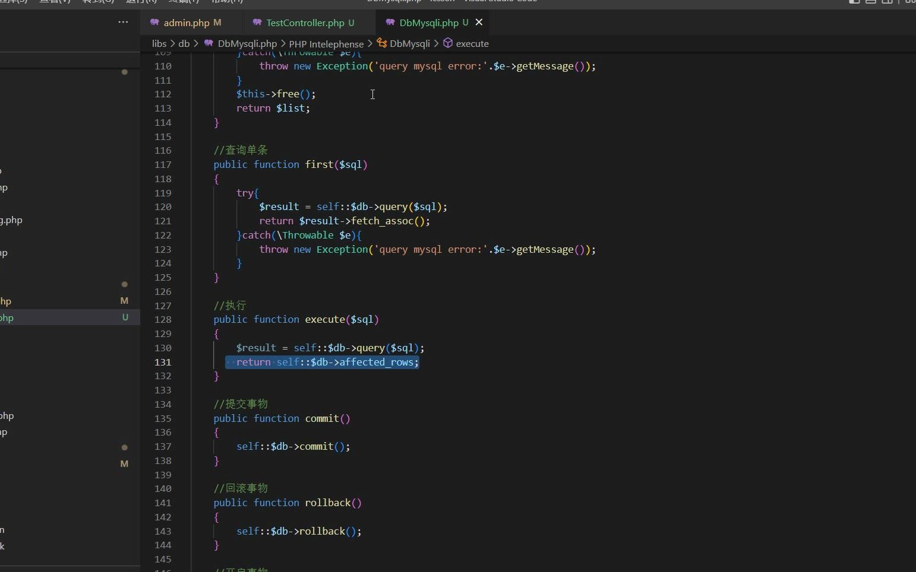This screenshot has width=916, height=572.
Task: Click line number 128 in the gutter
Action: 163,319
